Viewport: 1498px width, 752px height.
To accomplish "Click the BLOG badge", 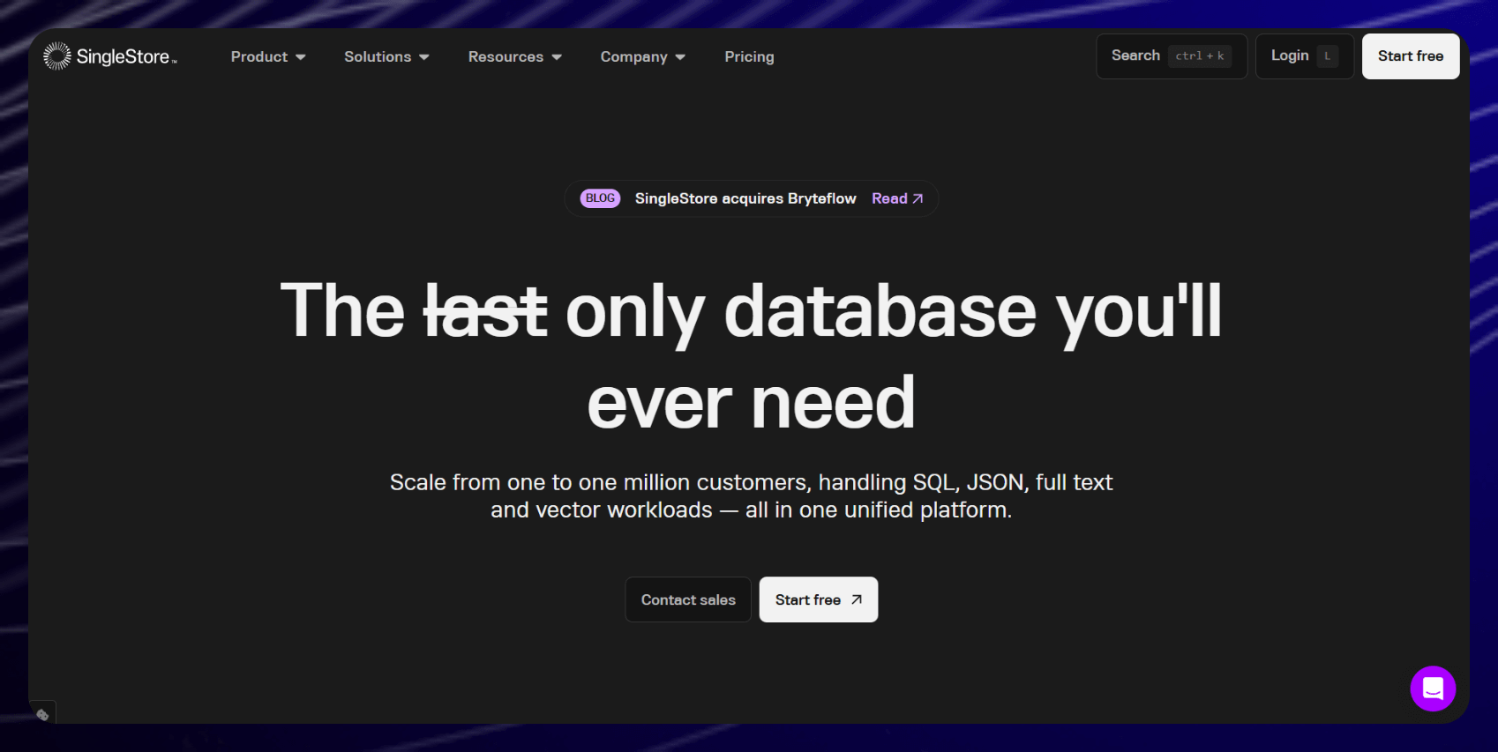I will (x=600, y=198).
